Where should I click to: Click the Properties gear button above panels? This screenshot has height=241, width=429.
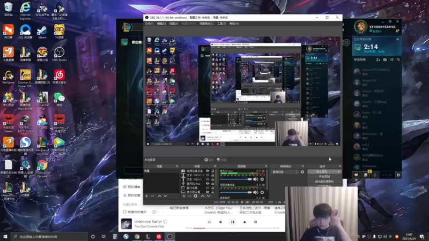[209, 160]
